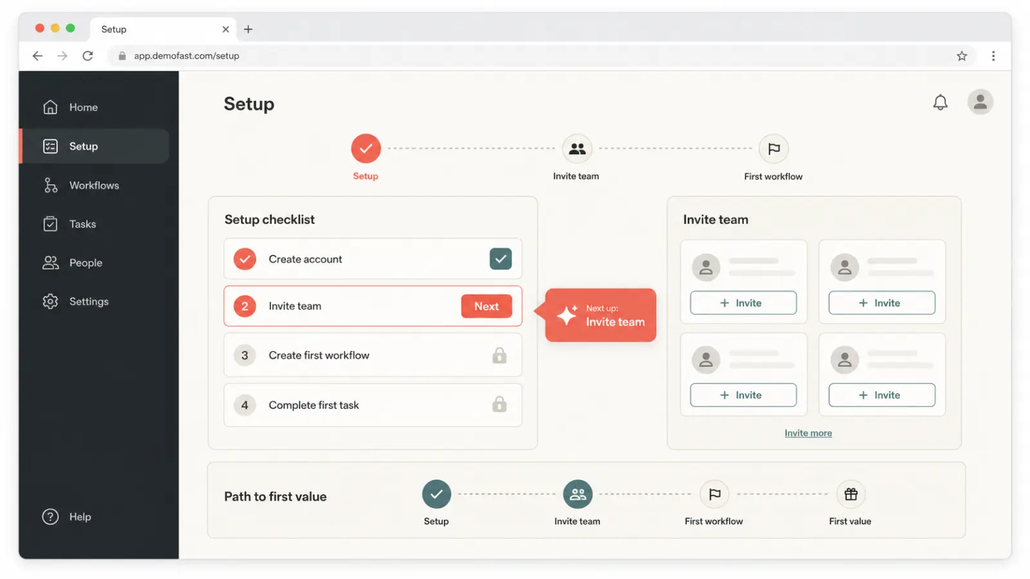Click the Next up: Invite team tooltip
Screen dimensions: 1030x579
[600, 315]
